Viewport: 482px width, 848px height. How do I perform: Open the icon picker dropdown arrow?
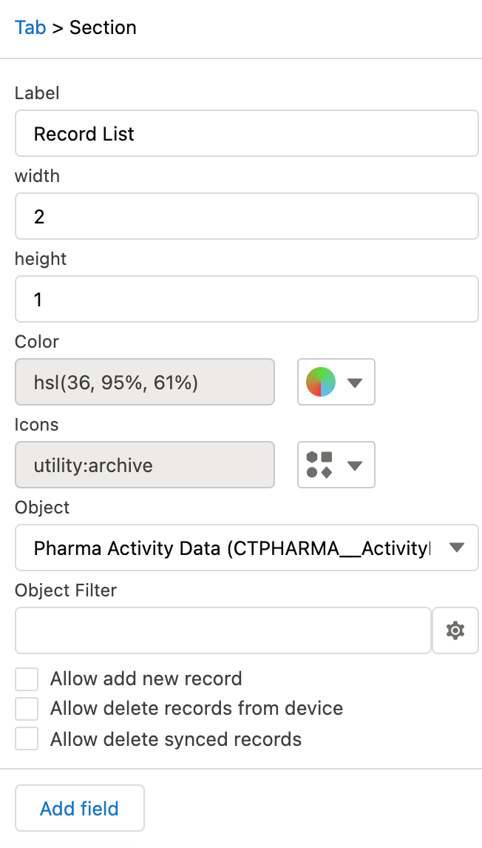pos(355,465)
